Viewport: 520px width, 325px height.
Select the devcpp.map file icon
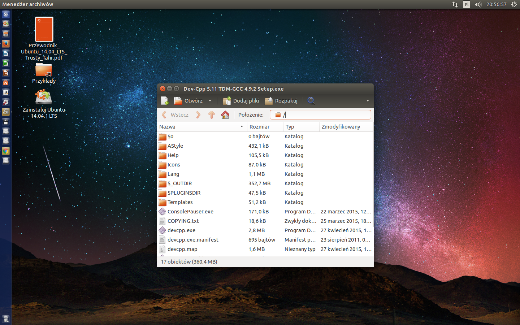[x=162, y=249]
